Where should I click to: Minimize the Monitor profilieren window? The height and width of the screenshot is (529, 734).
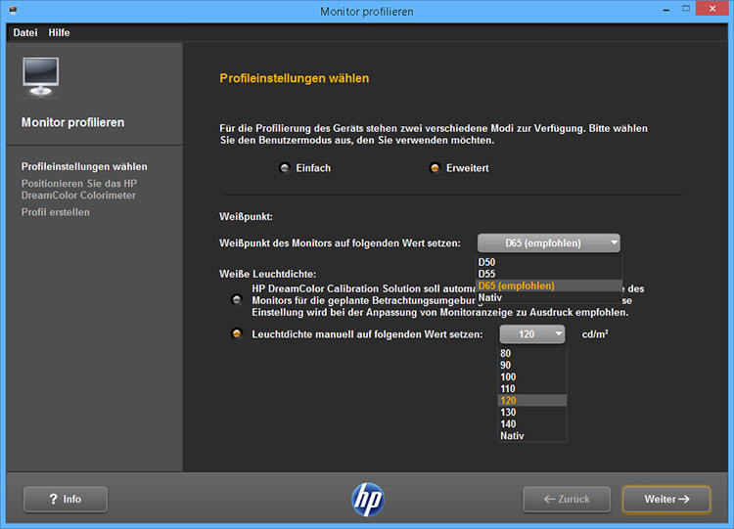[665, 10]
